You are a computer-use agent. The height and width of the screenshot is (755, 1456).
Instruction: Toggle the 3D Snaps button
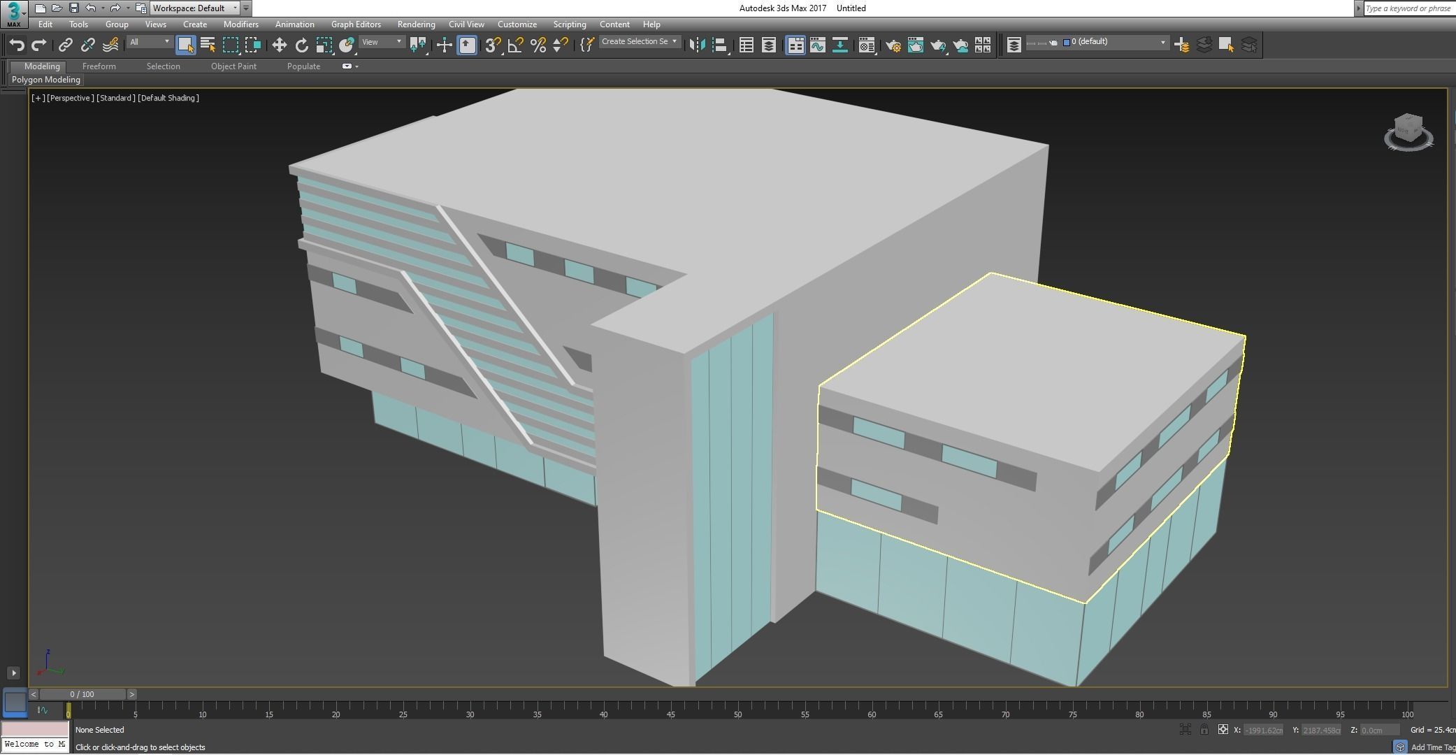click(493, 45)
